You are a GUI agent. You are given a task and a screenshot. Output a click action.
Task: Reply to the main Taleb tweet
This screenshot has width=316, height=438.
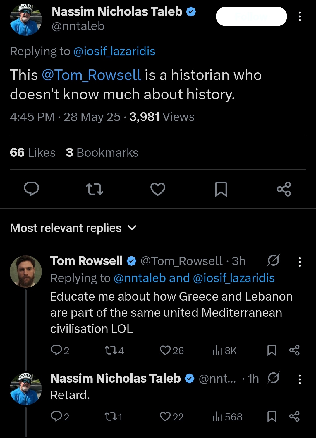tap(31, 189)
